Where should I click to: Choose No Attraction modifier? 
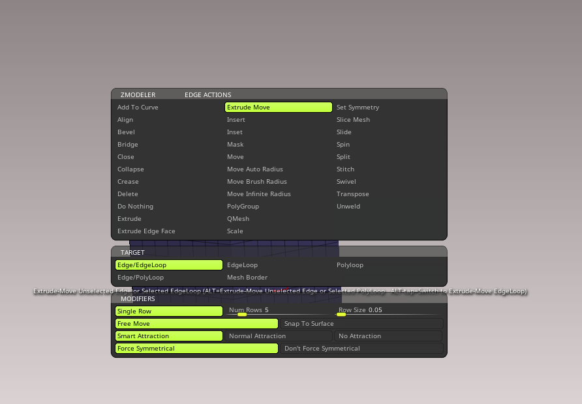click(x=388, y=336)
